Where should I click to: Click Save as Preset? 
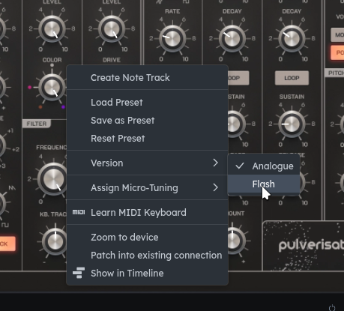[x=147, y=121]
